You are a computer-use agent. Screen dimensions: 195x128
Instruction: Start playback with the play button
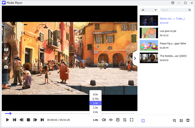7,120
